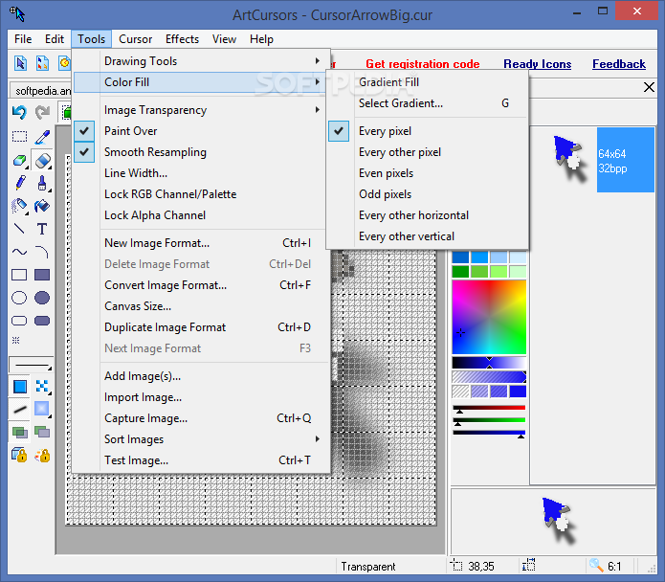Click the zoom magnifier in status bar
Screen dimensions: 665x582
pyautogui.click(x=596, y=566)
